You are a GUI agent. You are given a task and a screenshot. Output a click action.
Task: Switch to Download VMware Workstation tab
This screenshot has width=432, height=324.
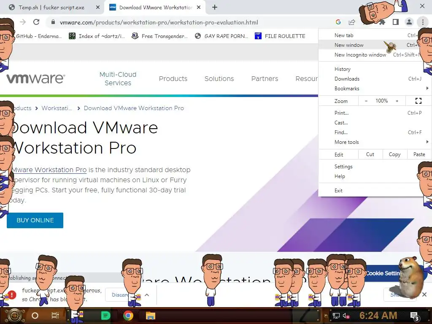(154, 8)
